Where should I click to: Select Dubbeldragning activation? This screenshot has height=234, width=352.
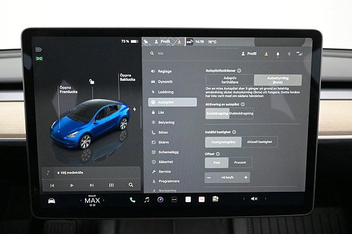pyautogui.click(x=241, y=113)
